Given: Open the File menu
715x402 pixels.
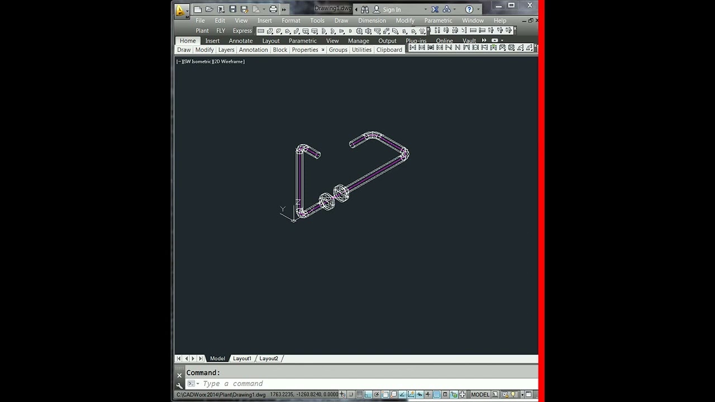Looking at the screenshot, I should click(x=200, y=21).
